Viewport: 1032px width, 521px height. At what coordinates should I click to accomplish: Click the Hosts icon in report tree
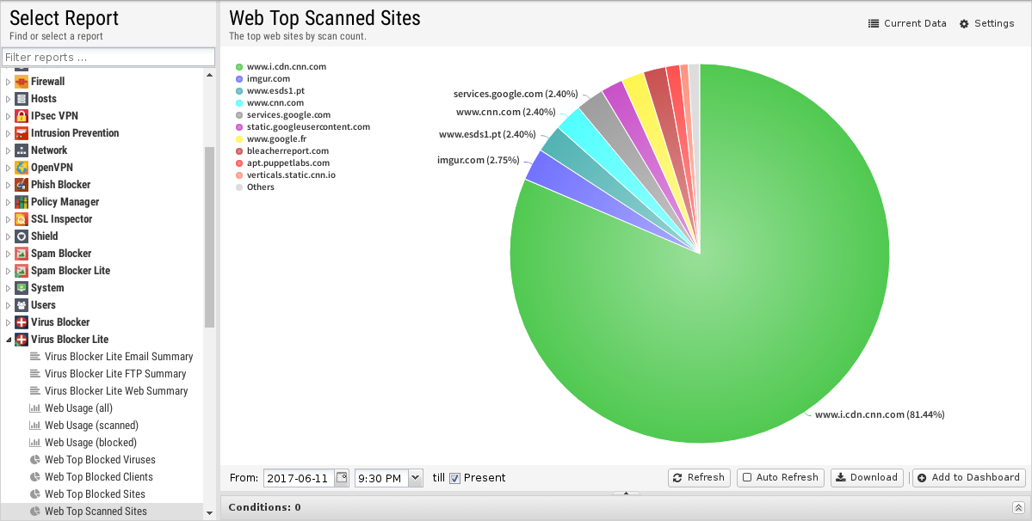[21, 99]
